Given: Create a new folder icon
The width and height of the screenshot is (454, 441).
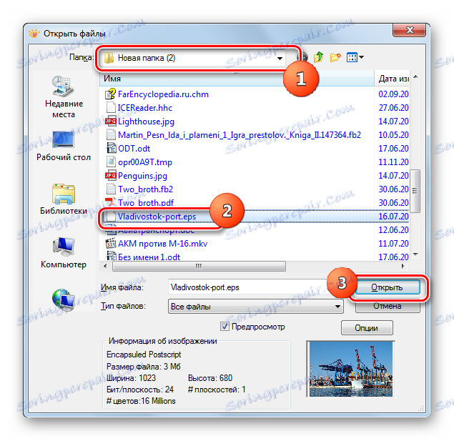Looking at the screenshot, I should [335, 57].
